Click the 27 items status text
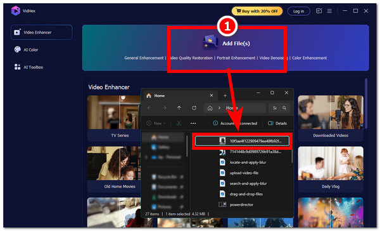 click(152, 214)
